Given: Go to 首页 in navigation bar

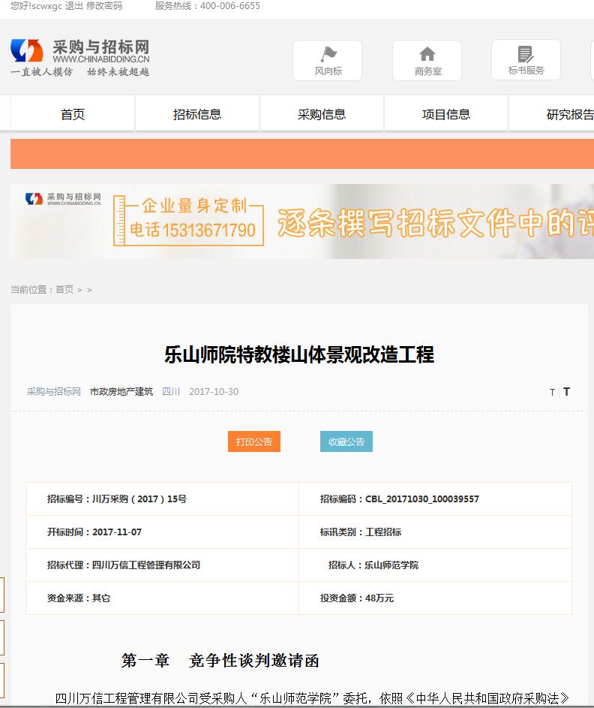Looking at the screenshot, I should pos(73,114).
